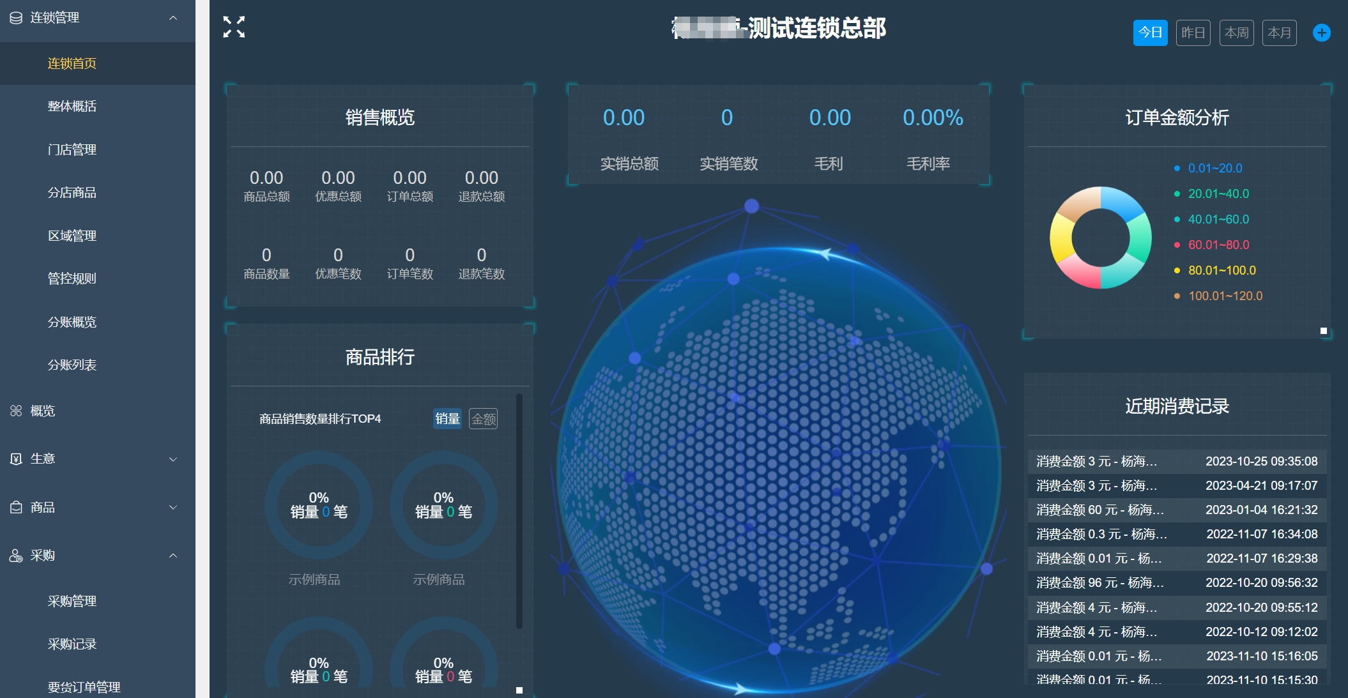Click the 商品排行 panel scrollbar

click(519, 511)
